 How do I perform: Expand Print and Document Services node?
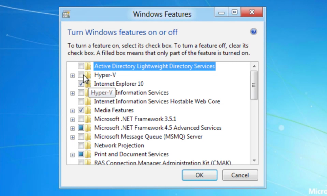(x=72, y=155)
